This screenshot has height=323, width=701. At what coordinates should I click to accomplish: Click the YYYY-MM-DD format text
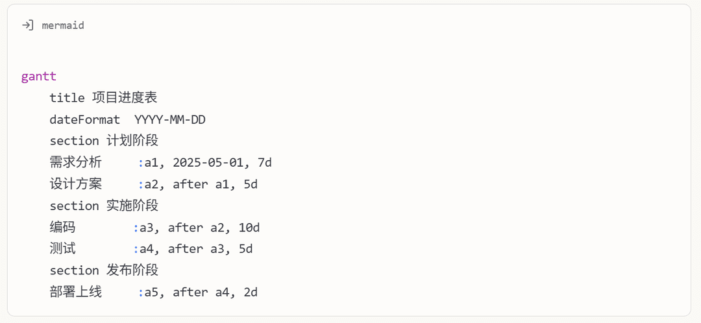[x=170, y=119]
